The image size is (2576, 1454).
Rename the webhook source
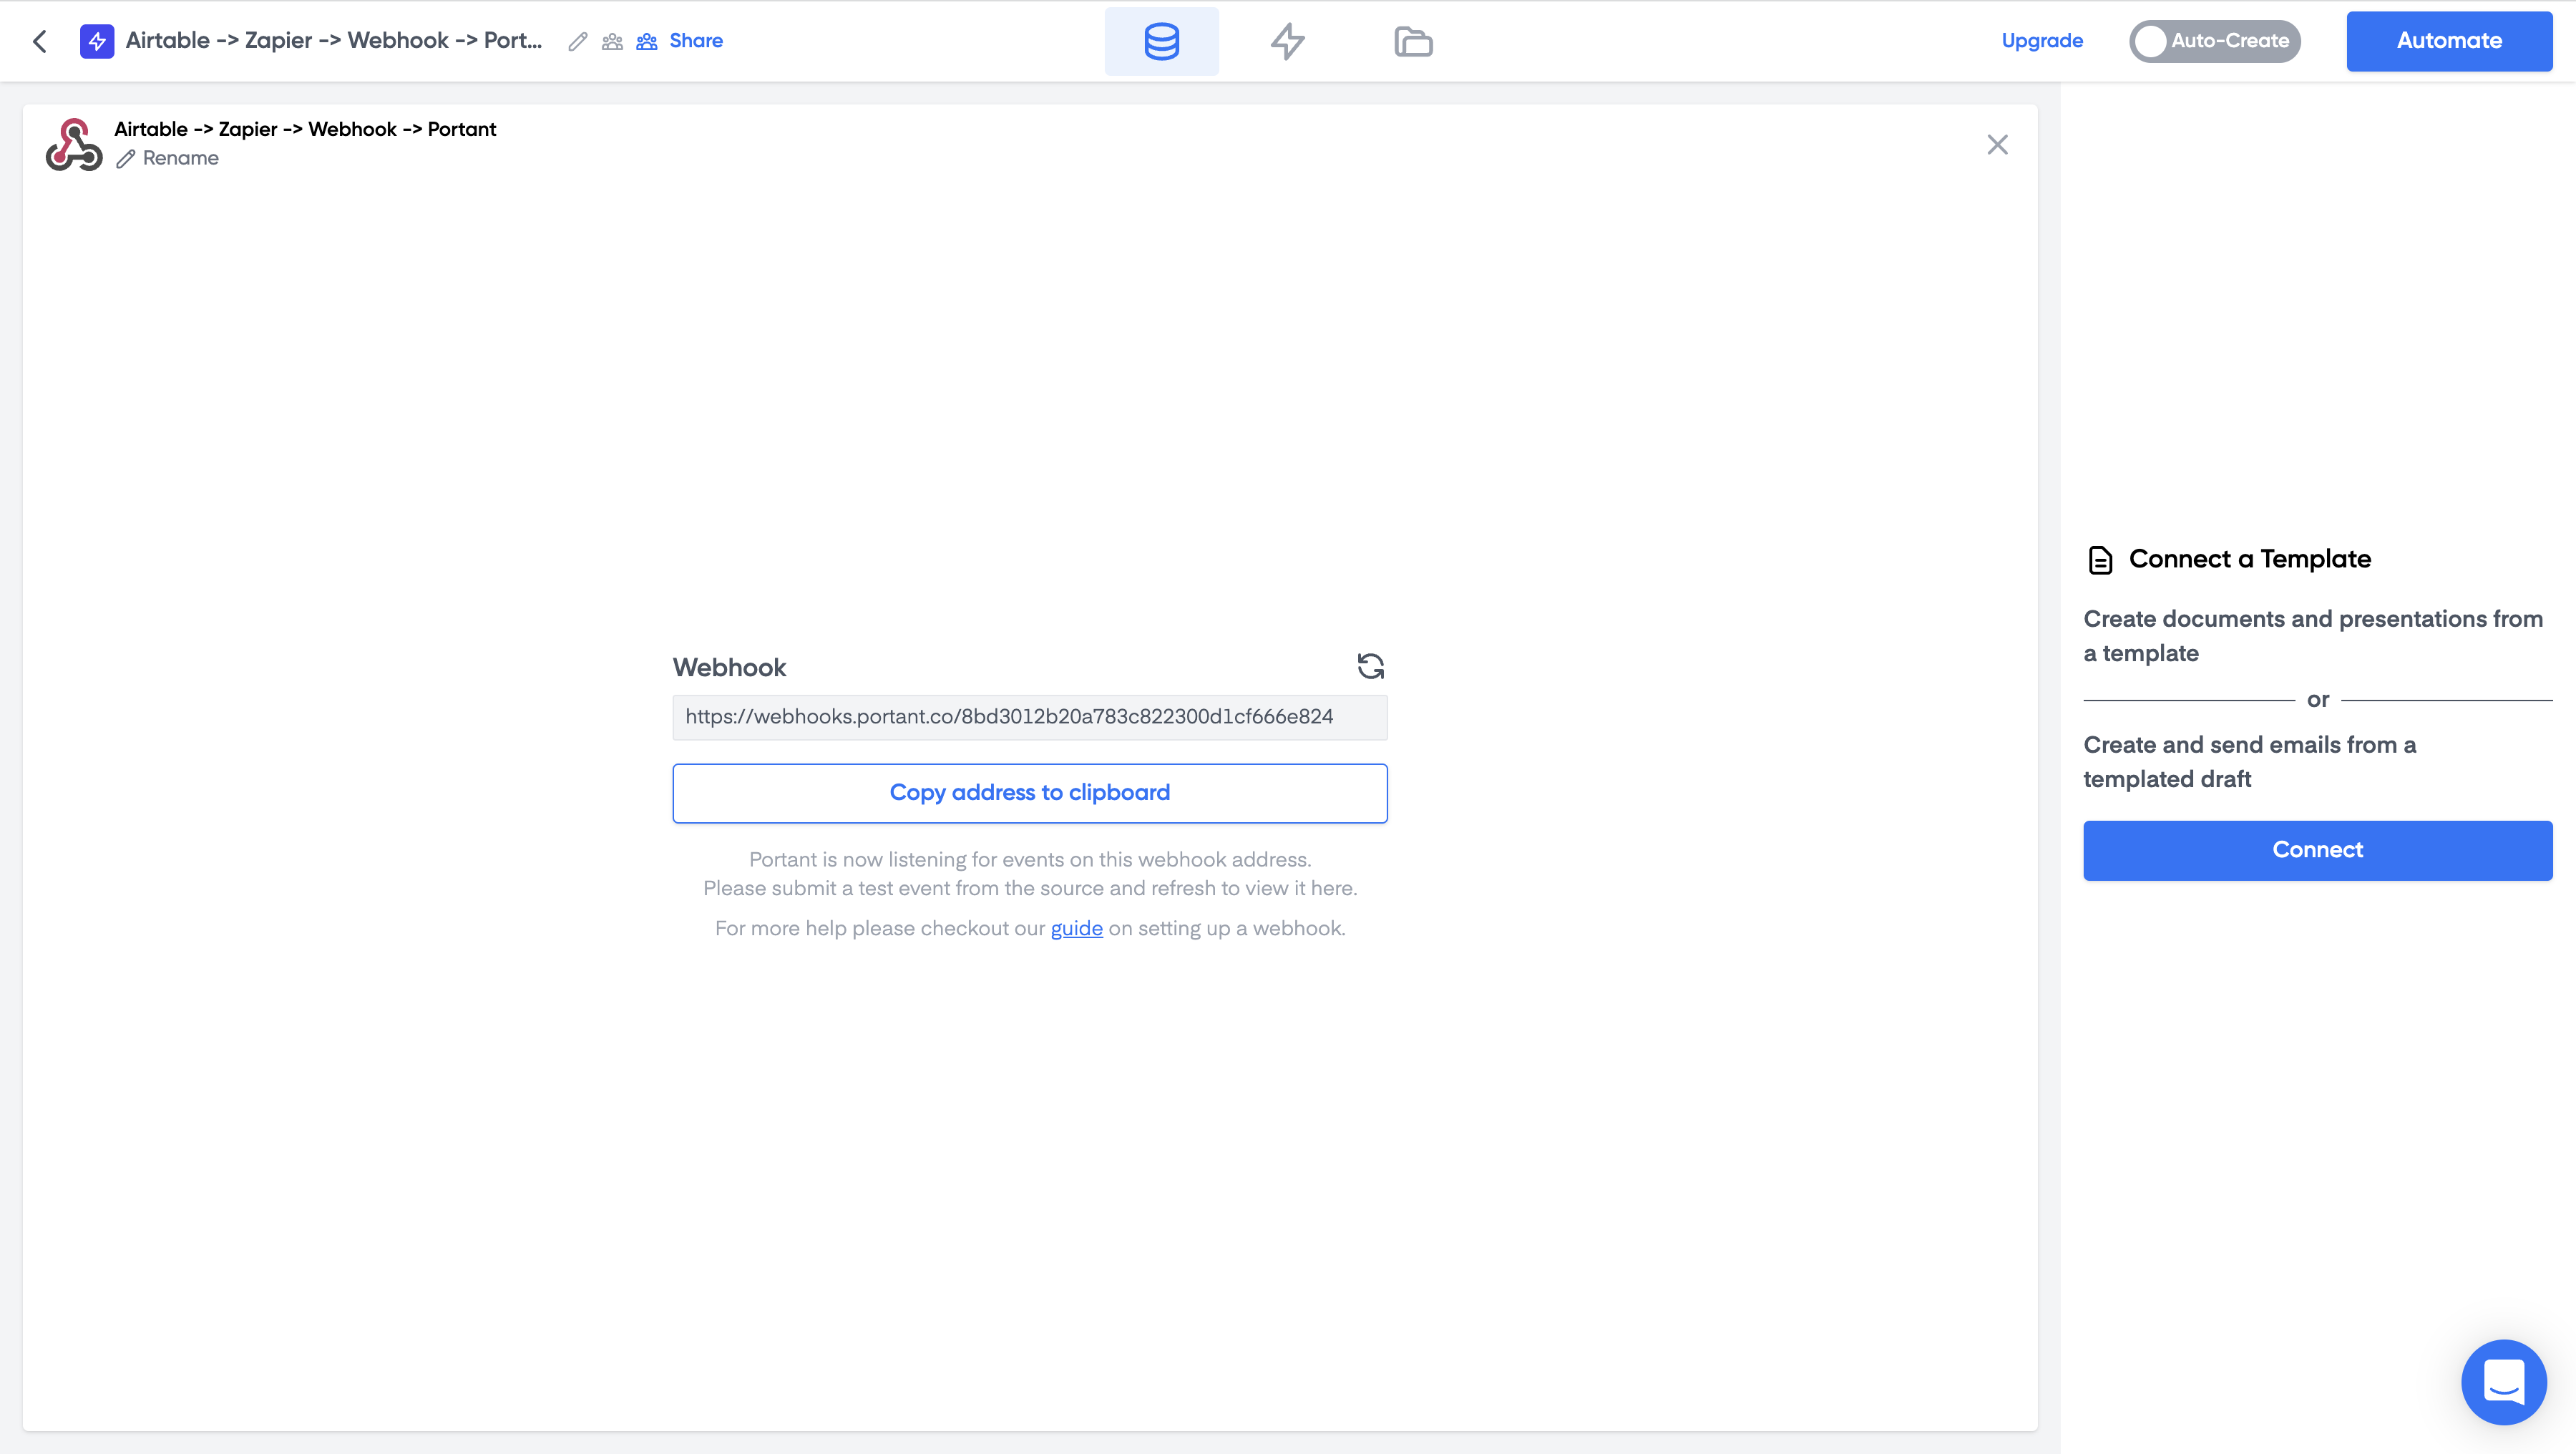(168, 158)
